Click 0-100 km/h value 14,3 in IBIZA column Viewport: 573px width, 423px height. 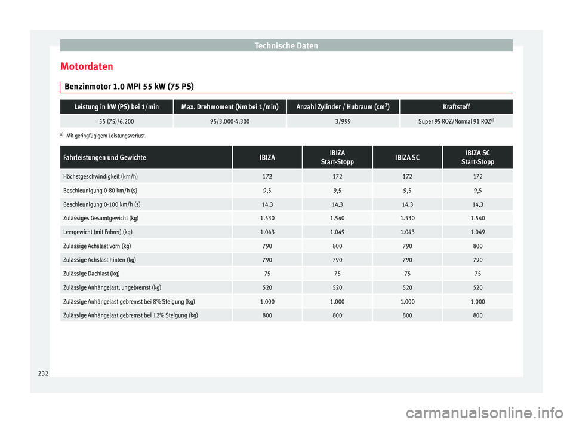coord(267,204)
